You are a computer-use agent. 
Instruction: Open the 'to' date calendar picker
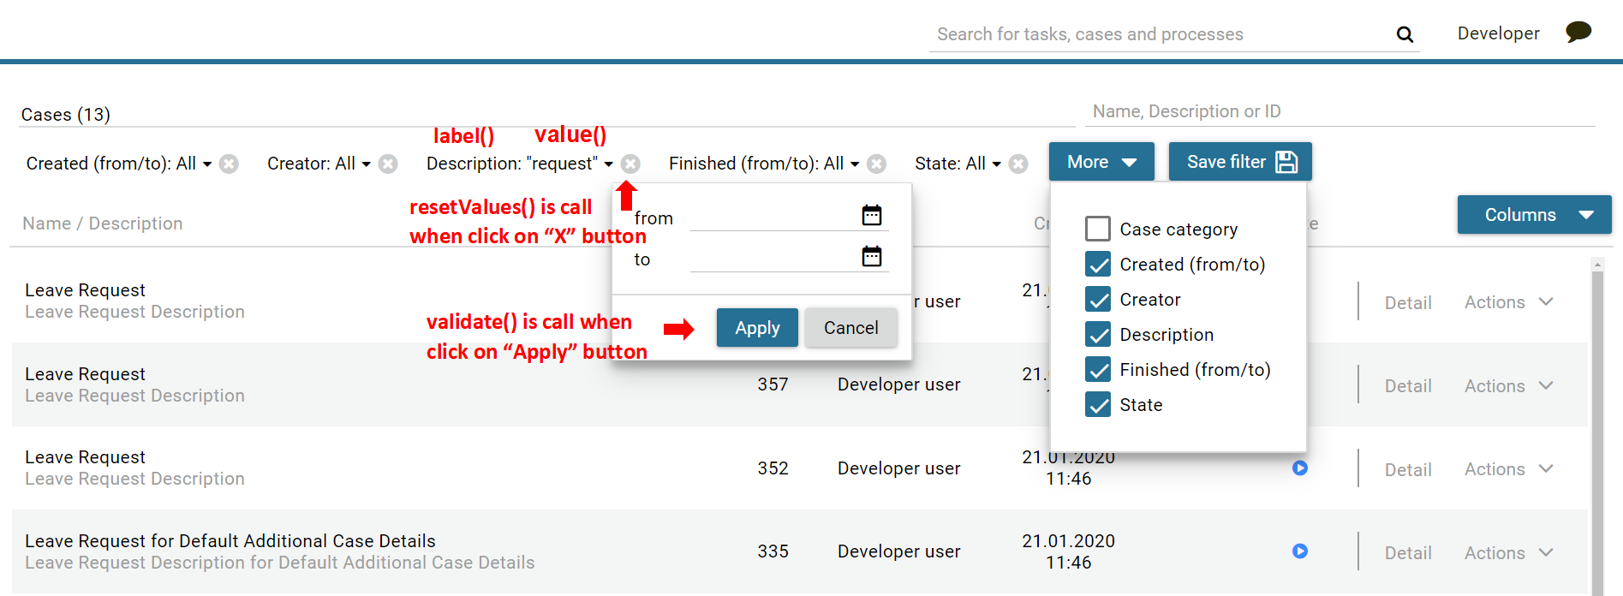871,257
